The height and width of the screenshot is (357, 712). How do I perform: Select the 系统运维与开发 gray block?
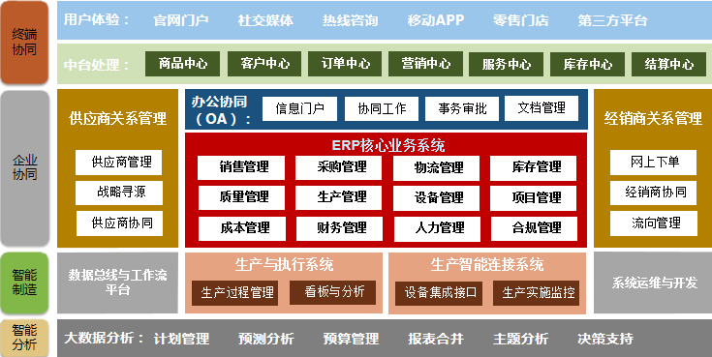(653, 283)
